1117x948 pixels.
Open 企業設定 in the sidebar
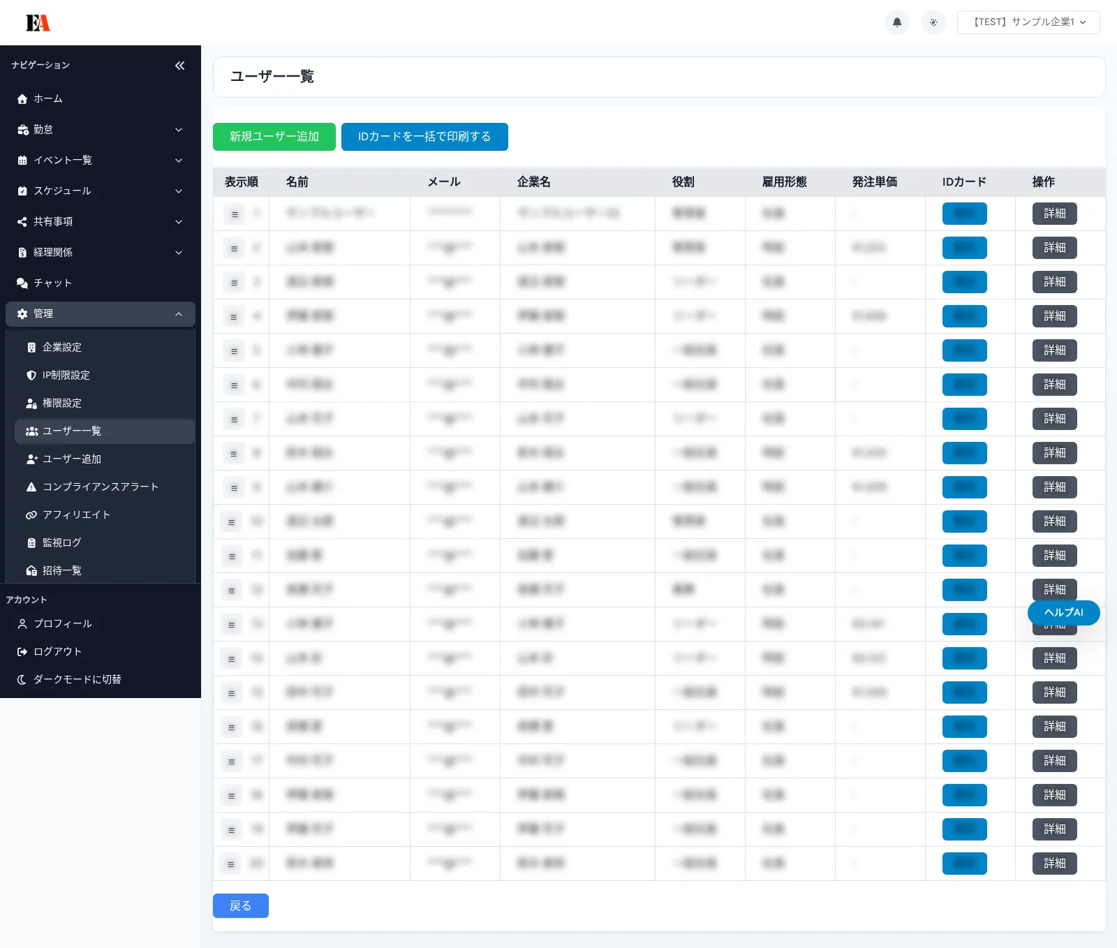[x=62, y=348]
